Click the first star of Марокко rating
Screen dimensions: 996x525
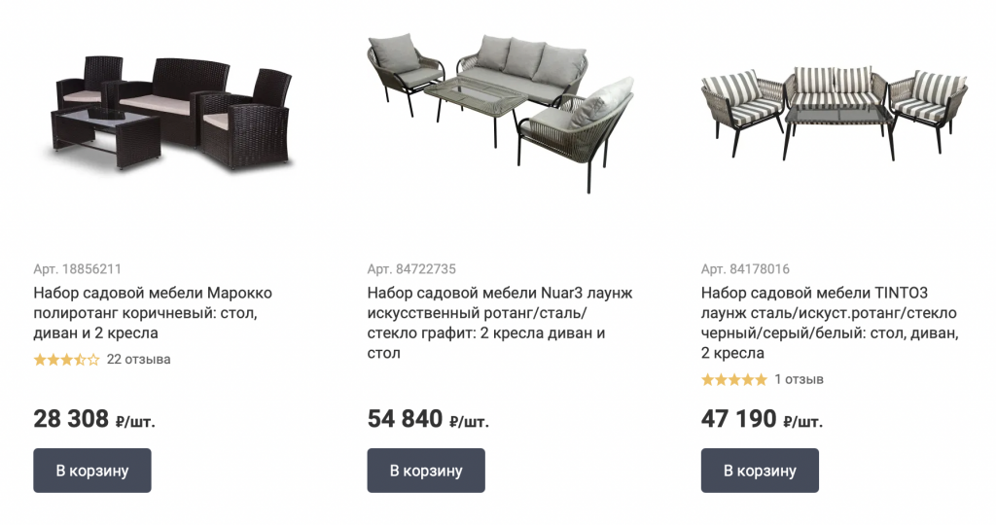click(40, 360)
